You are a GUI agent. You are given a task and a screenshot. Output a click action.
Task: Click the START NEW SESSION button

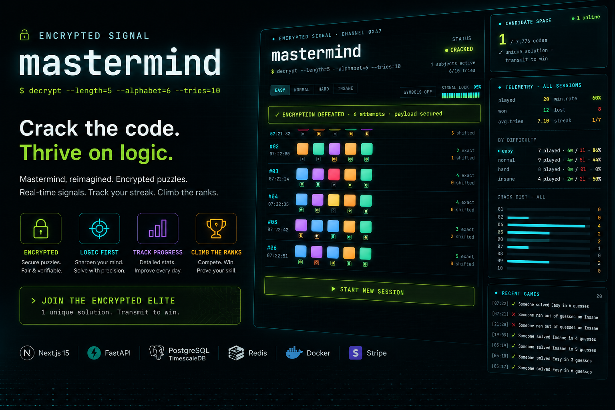(x=370, y=291)
